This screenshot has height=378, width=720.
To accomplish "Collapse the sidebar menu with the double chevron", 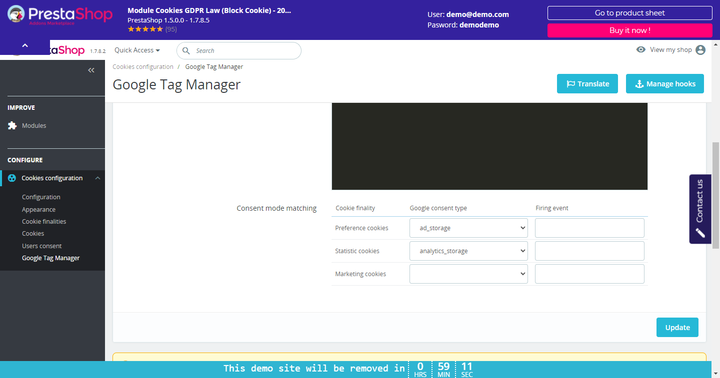I will click(91, 70).
